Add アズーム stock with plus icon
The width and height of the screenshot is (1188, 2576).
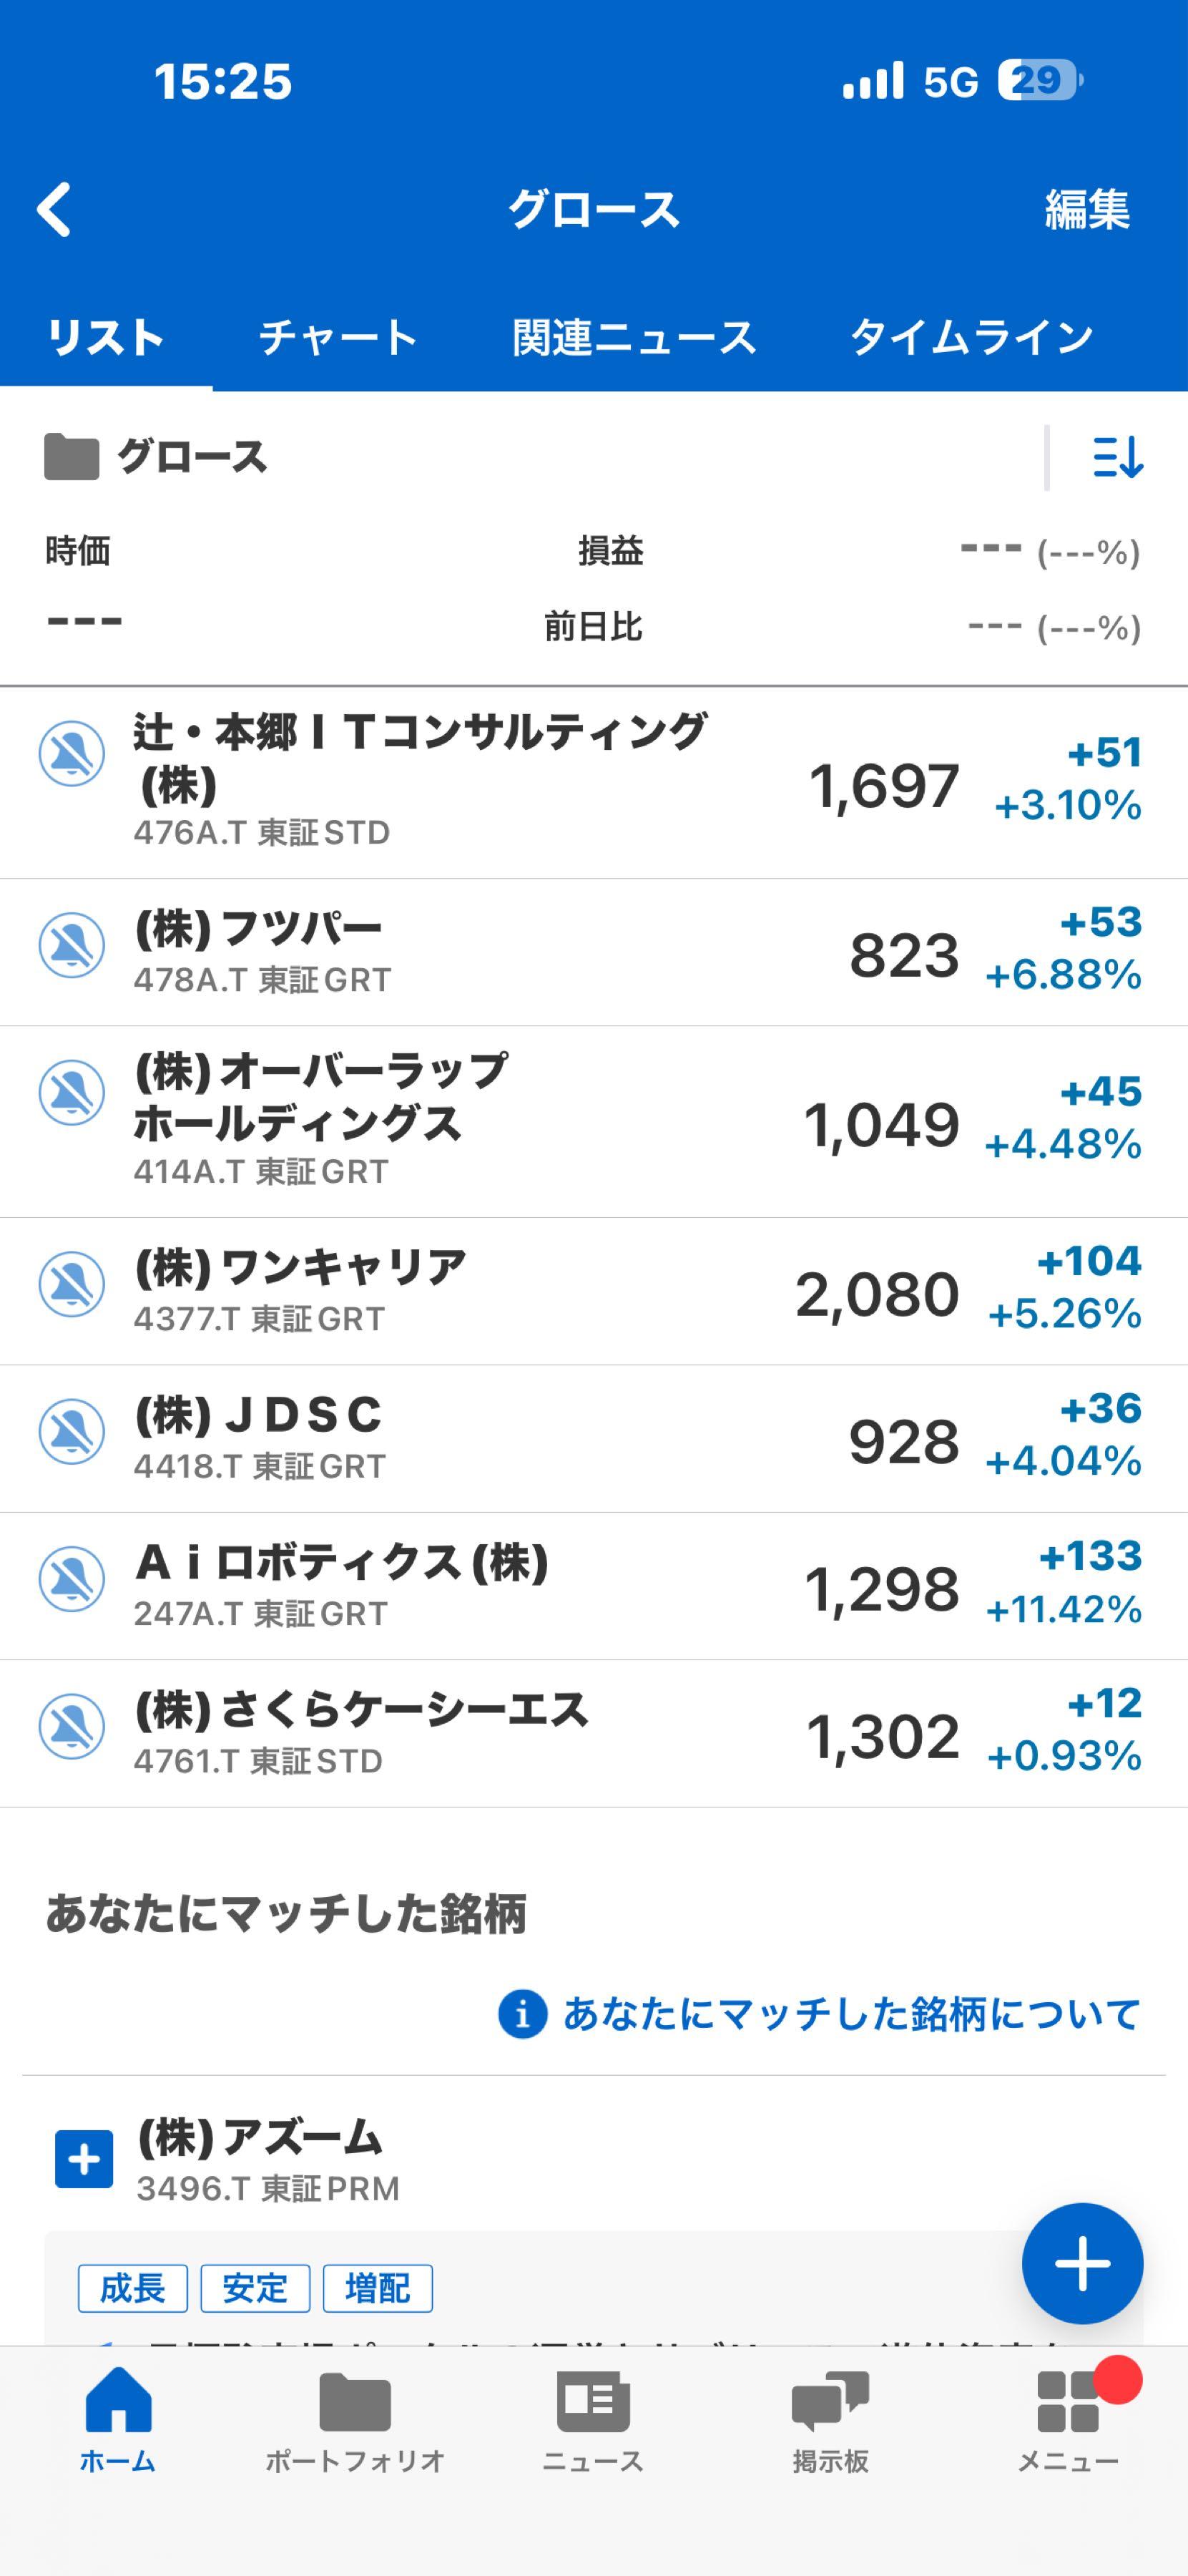pyautogui.click(x=84, y=2159)
